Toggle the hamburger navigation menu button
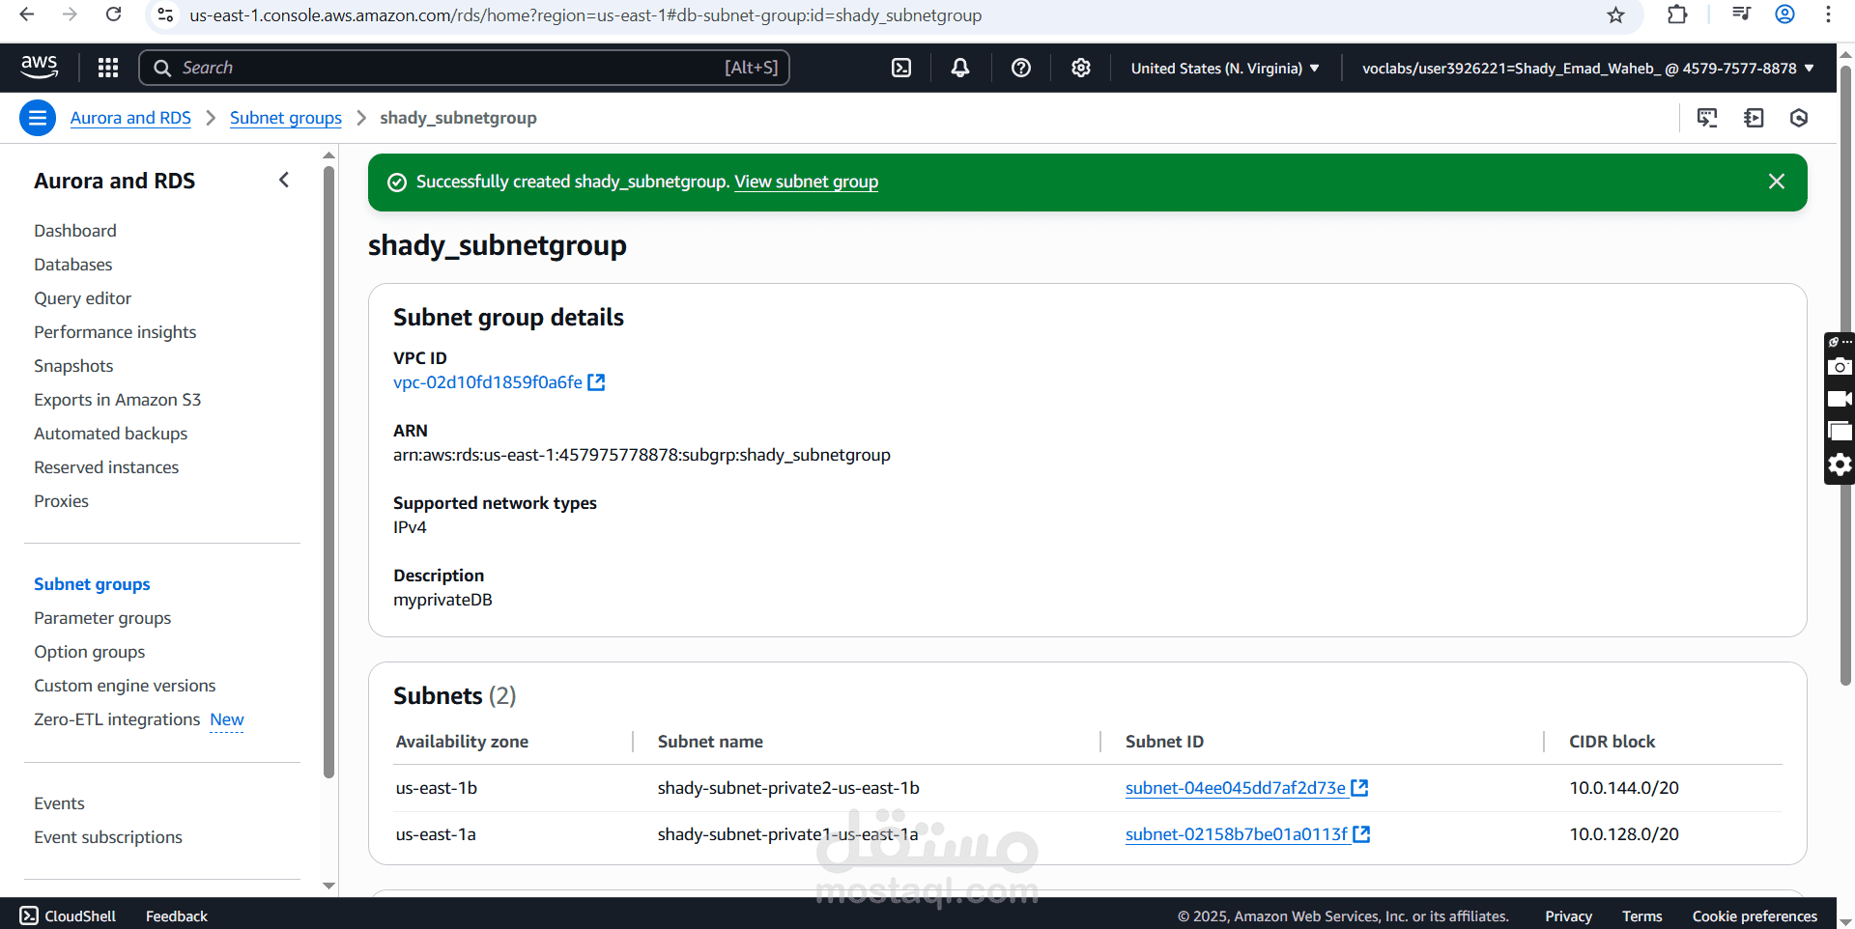This screenshot has height=929, width=1855. (38, 118)
